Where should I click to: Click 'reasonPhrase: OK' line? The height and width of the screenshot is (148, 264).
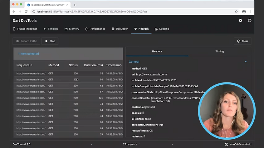tap(142, 131)
